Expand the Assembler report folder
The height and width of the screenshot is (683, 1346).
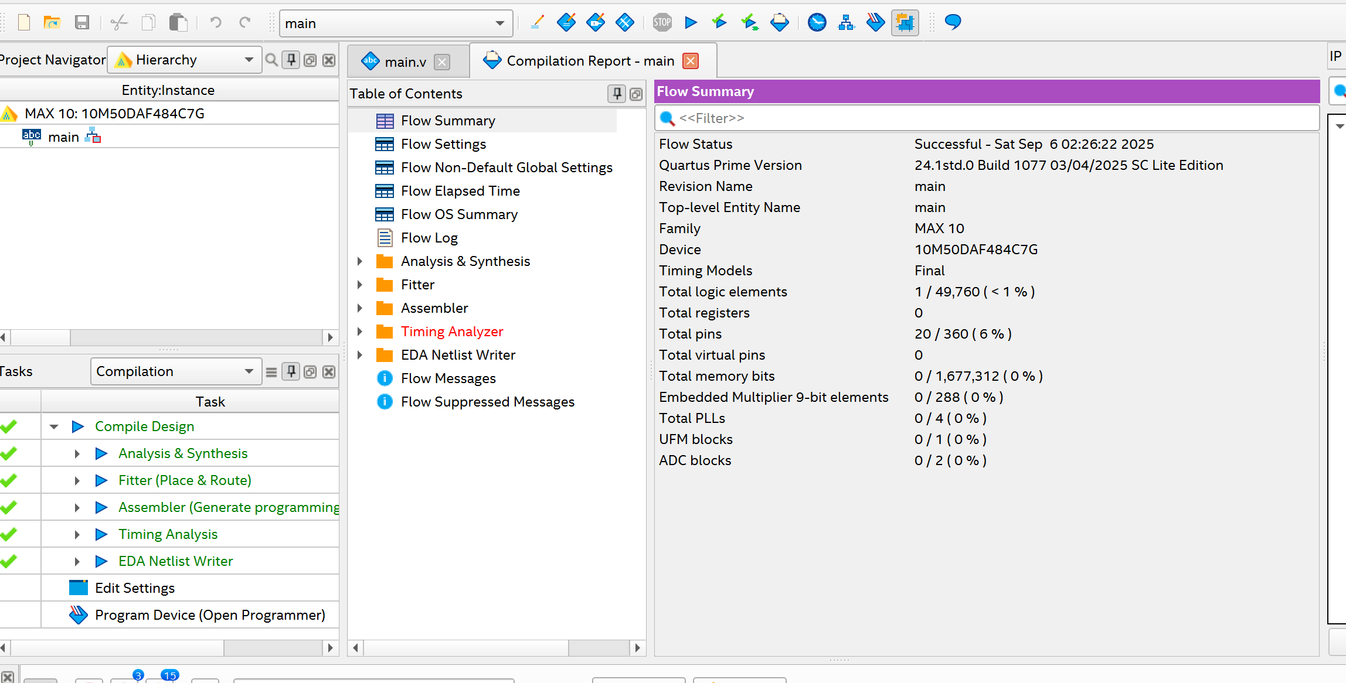click(360, 308)
